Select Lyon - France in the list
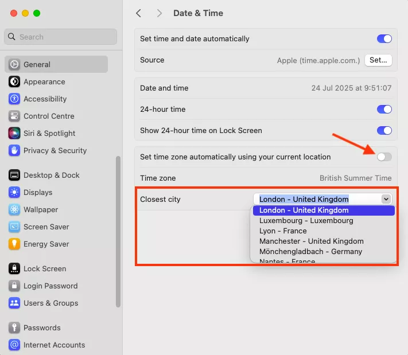Screen dimensions: 408x355 coord(283,231)
